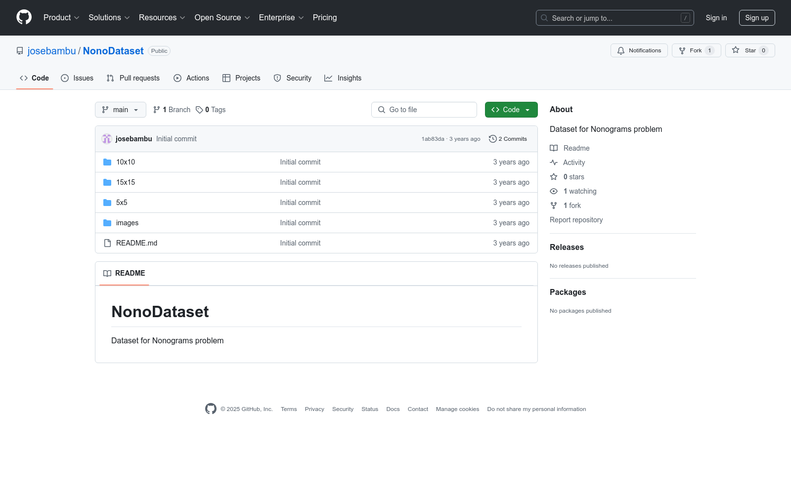
Task: Open josebambu author link in commit bar
Action: (134, 139)
